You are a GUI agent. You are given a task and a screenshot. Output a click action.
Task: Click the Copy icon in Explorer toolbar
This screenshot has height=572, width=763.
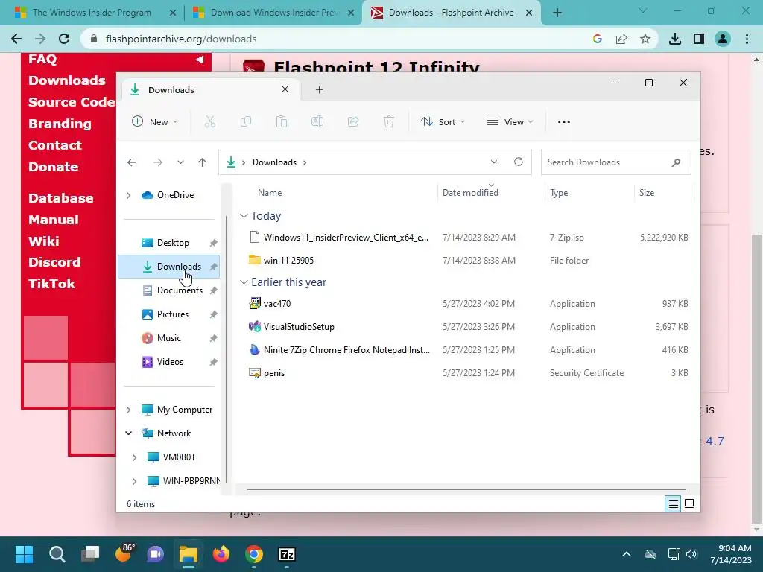(246, 121)
